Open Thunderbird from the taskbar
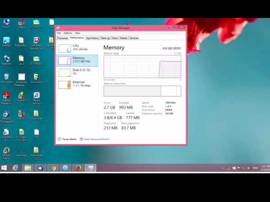Image resolution: width=270 pixels, height=202 pixels. click(40, 168)
